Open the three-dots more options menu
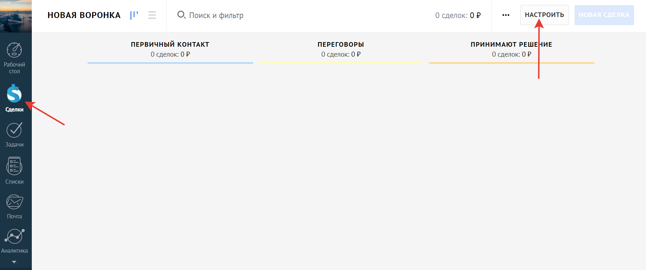 point(506,15)
